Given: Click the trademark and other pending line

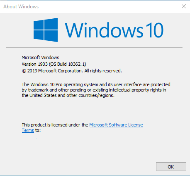Looking at the screenshot, I should pos(94,90).
